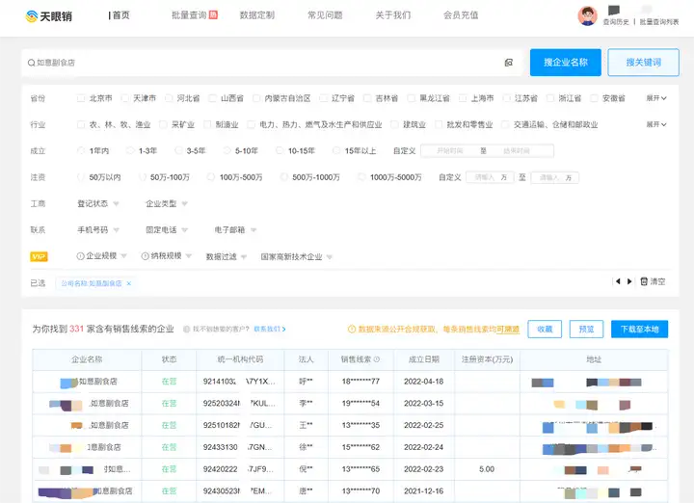Image resolution: width=694 pixels, height=503 pixels.
Task: Open the 手机号码 dropdown
Action: click(97, 230)
